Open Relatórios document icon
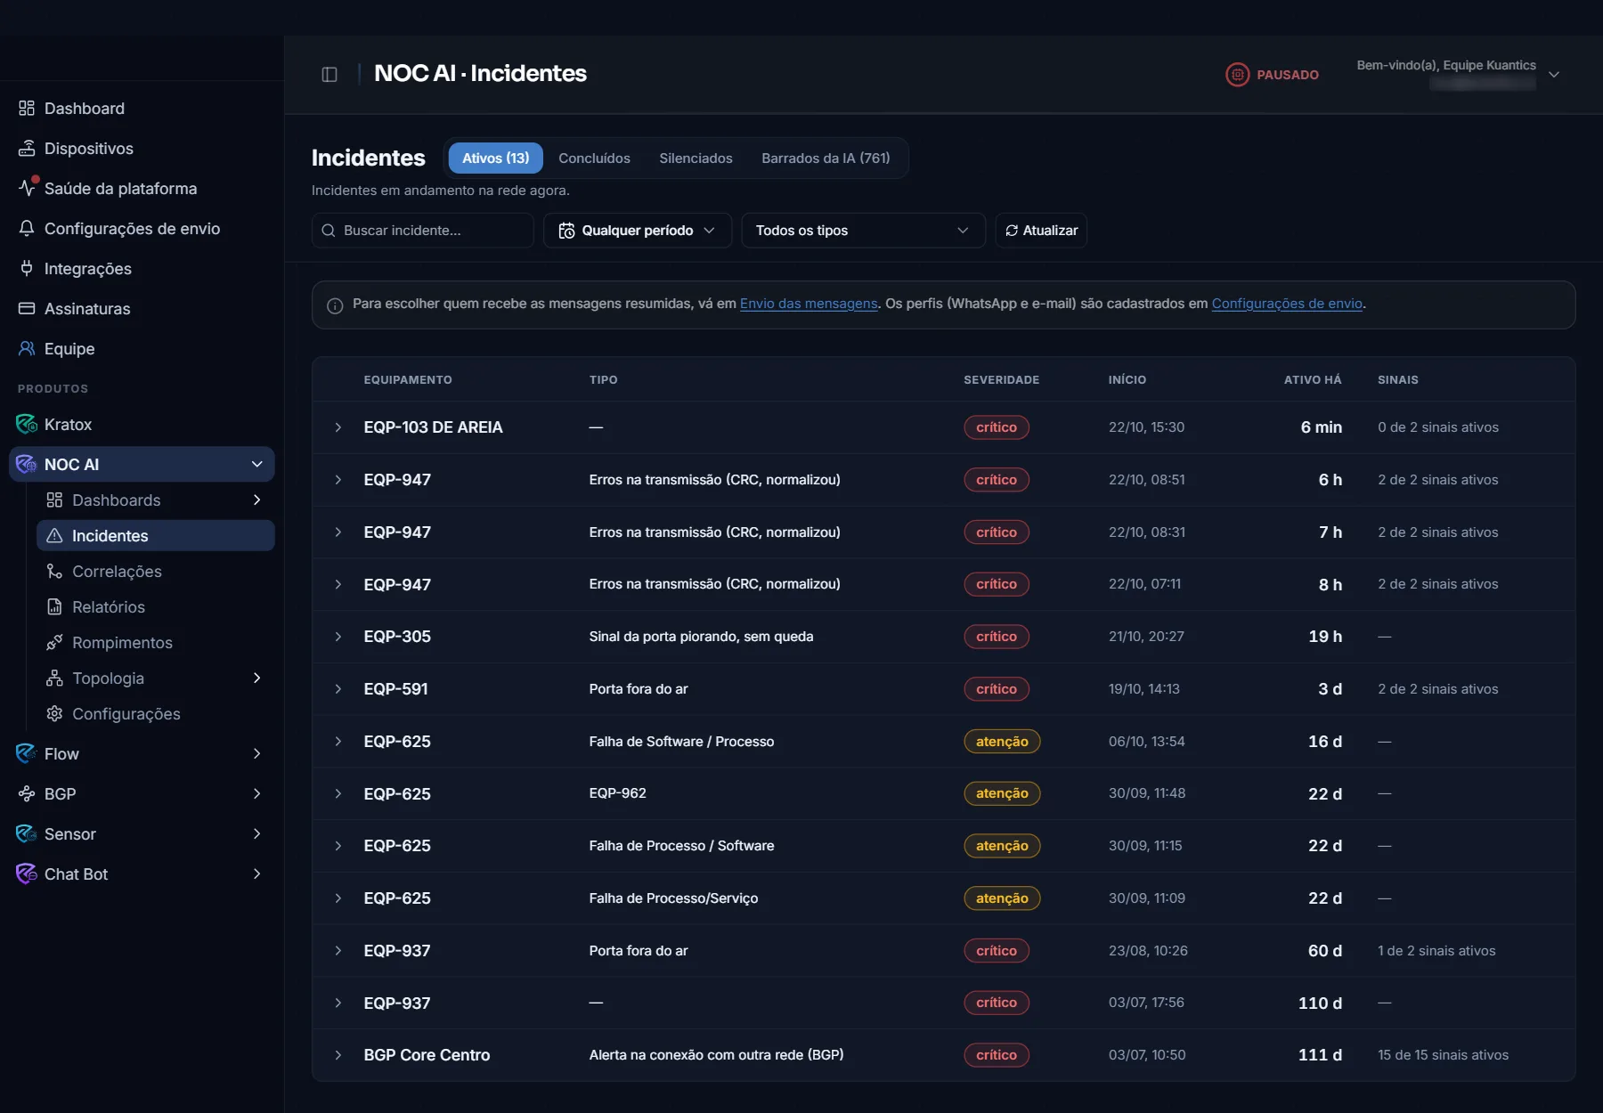Viewport: 1603px width, 1113px height. [54, 607]
